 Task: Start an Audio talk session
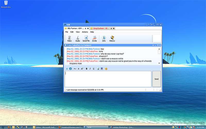78,39
